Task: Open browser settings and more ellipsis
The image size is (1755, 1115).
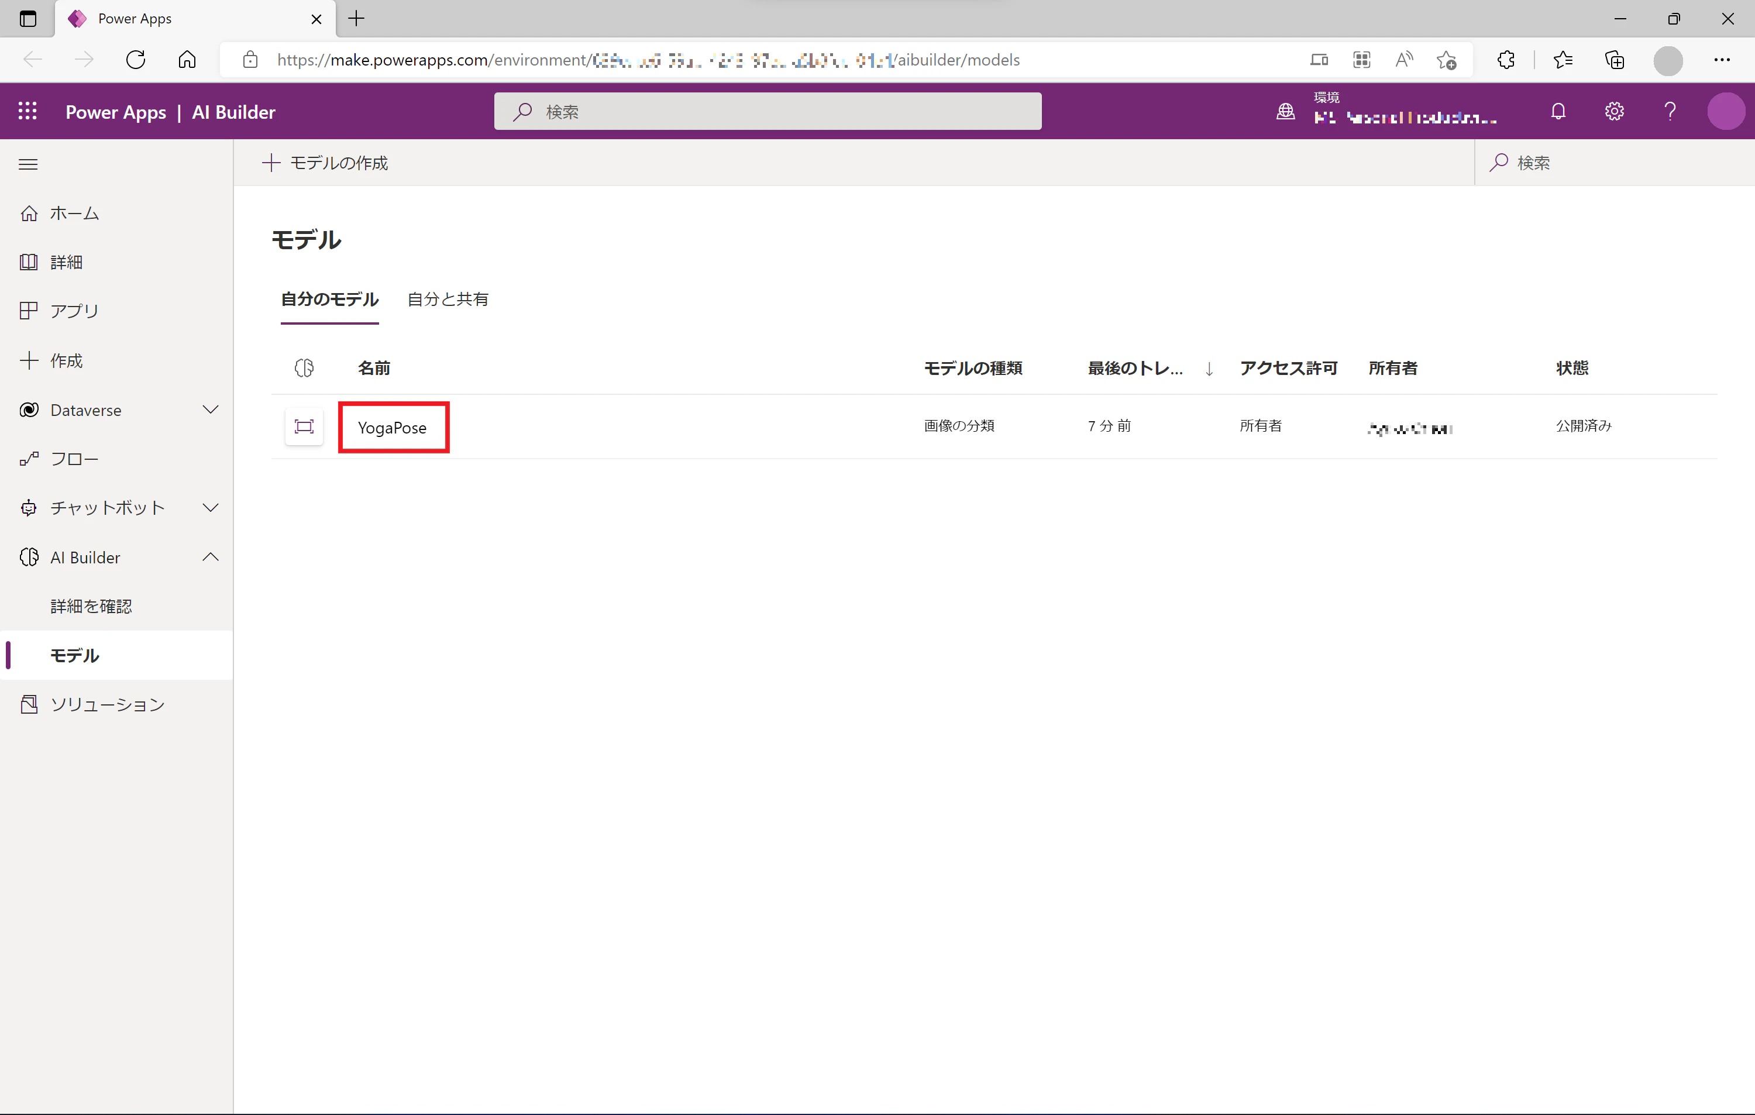Action: tap(1722, 60)
